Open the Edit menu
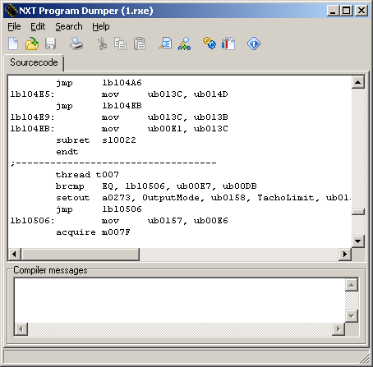 click(38, 26)
